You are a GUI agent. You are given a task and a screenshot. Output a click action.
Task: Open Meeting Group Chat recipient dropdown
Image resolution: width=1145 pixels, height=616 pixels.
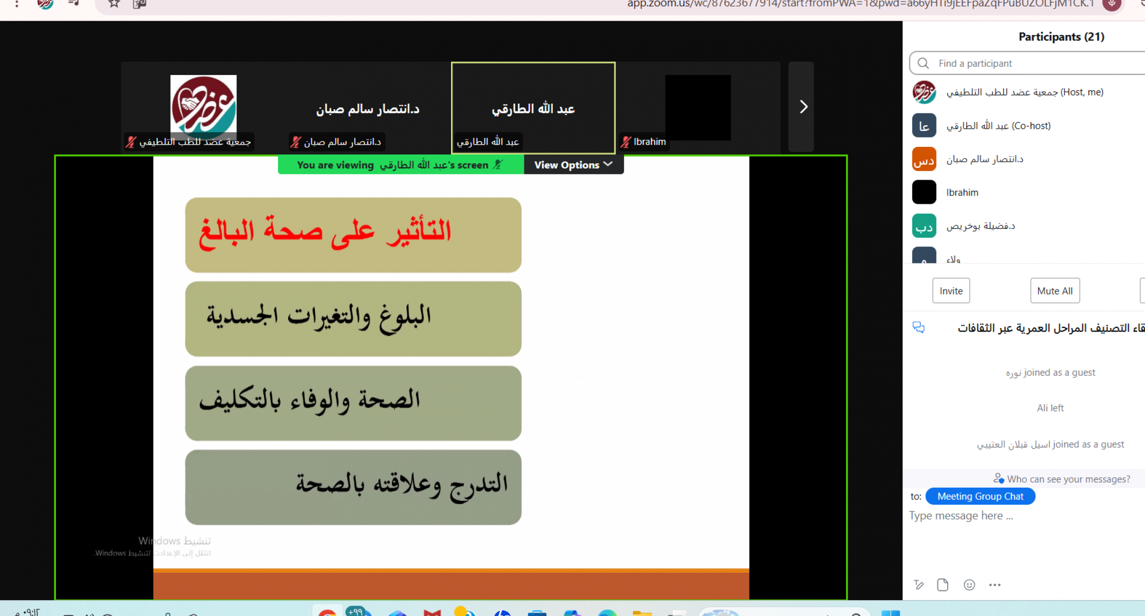tap(980, 496)
